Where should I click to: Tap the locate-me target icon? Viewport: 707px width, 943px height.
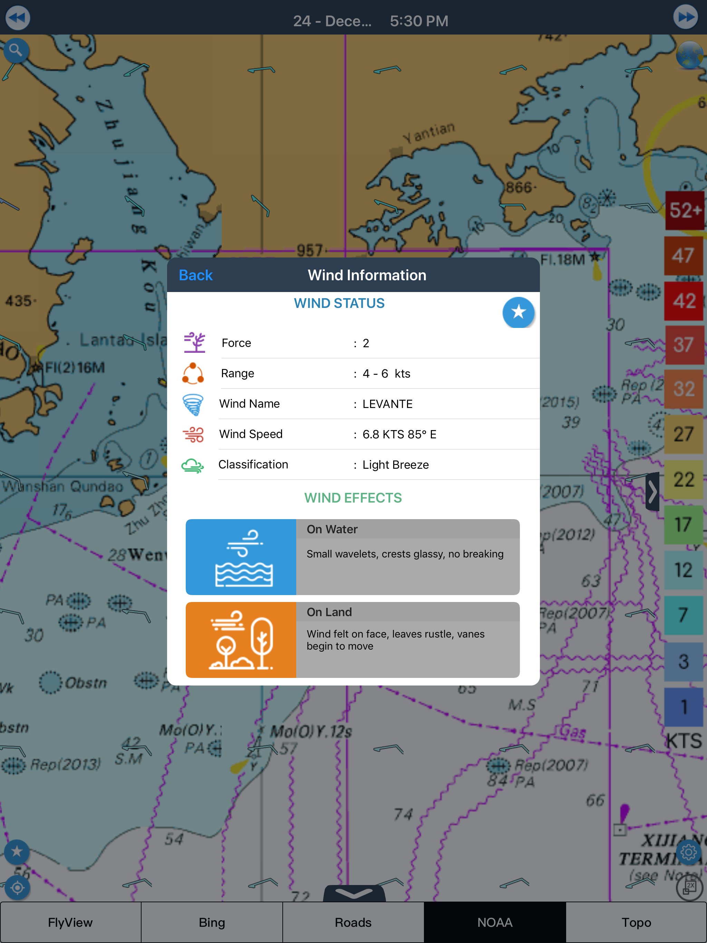(18, 888)
